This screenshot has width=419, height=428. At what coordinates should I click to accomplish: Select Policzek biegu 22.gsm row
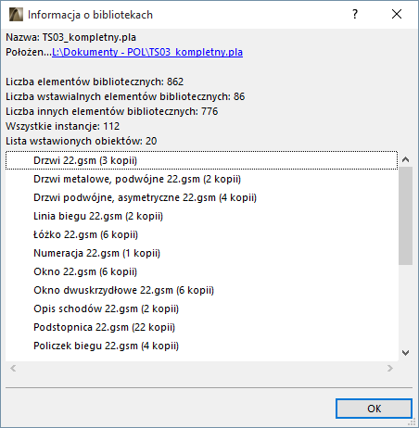(201, 346)
